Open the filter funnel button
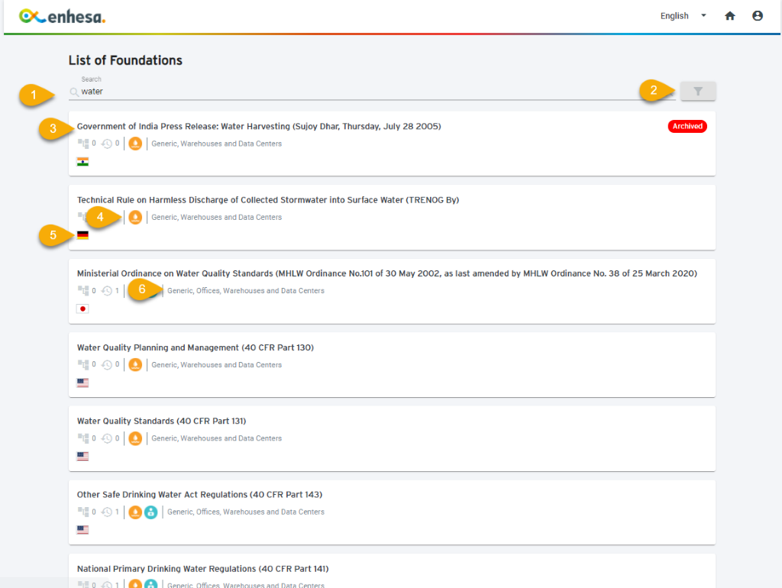Image resolution: width=782 pixels, height=588 pixels. click(698, 92)
